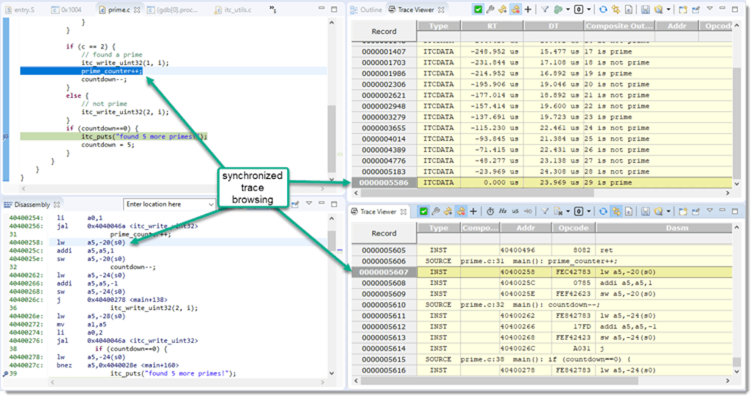754x399 pixels.
Task: Open the view menu triangle of lower Trace Viewer
Action: [x=710, y=210]
